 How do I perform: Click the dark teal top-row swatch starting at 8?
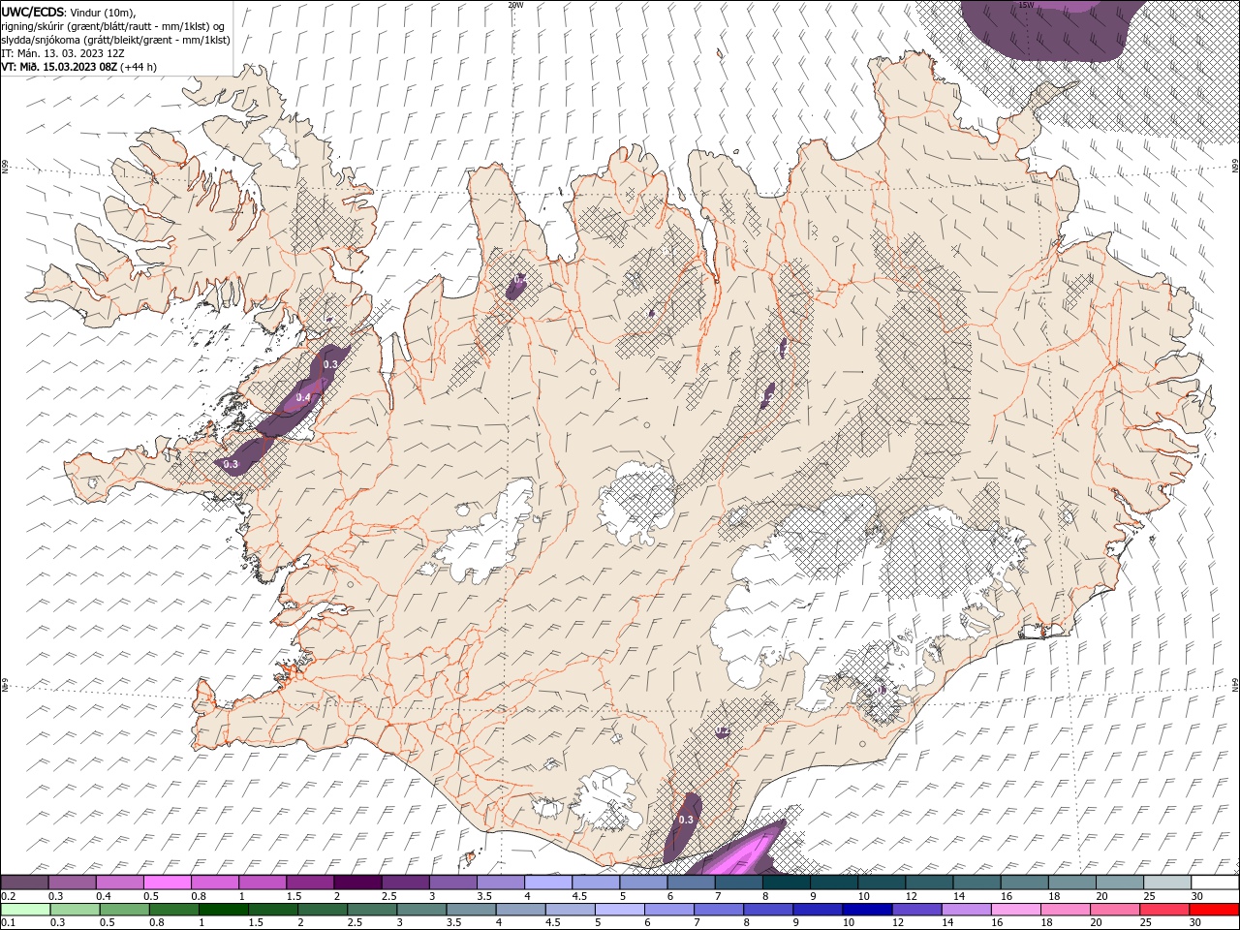(x=787, y=883)
